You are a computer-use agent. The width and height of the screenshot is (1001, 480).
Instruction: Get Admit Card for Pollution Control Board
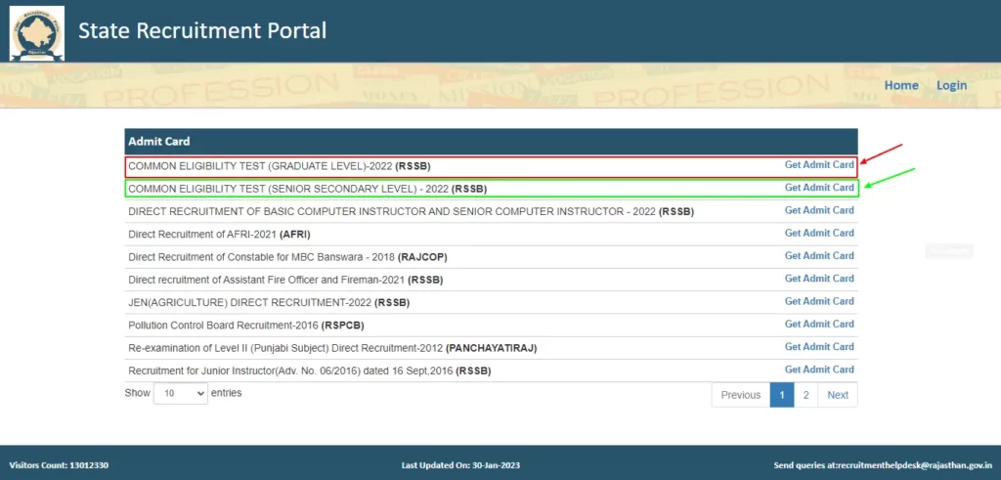coord(819,324)
